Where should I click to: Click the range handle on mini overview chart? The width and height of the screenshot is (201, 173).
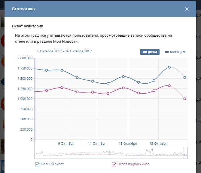pos(185,153)
